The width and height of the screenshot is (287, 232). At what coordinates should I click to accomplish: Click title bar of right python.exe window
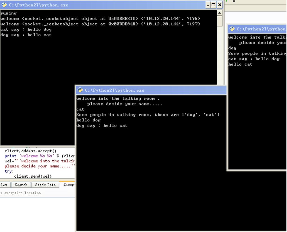(x=257, y=29)
